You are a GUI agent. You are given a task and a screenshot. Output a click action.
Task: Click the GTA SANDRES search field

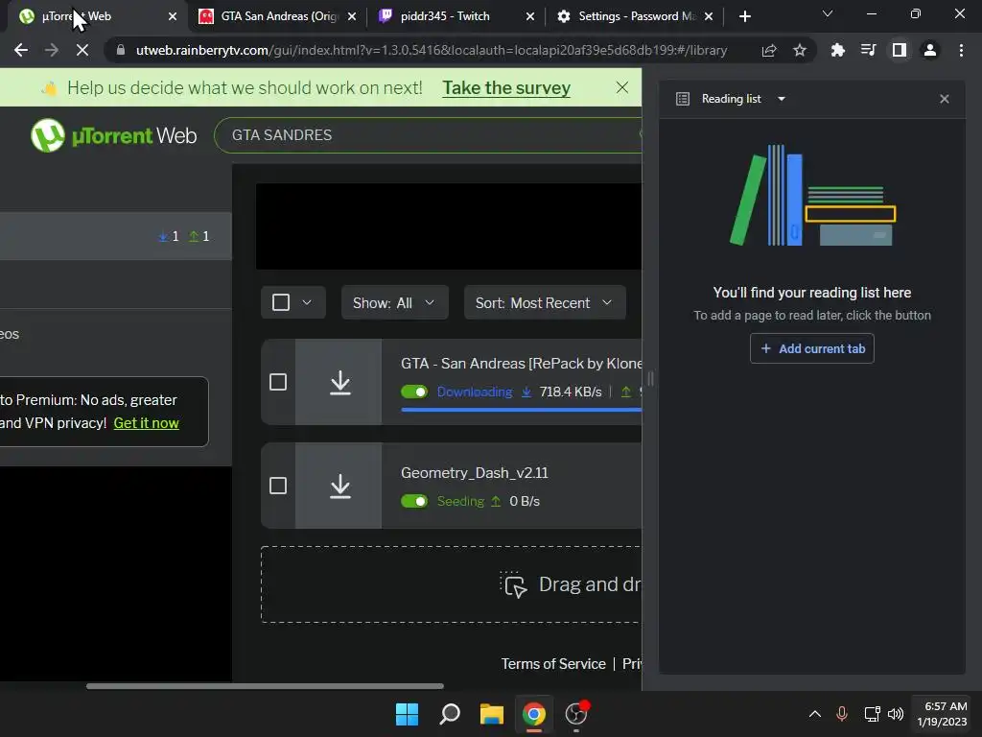tap(429, 135)
